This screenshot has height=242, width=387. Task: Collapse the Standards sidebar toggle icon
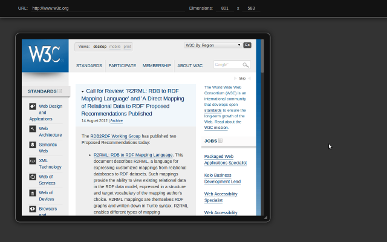[60, 91]
